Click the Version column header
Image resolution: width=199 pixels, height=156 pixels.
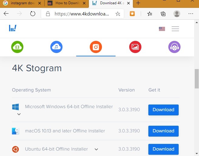pos(126,90)
